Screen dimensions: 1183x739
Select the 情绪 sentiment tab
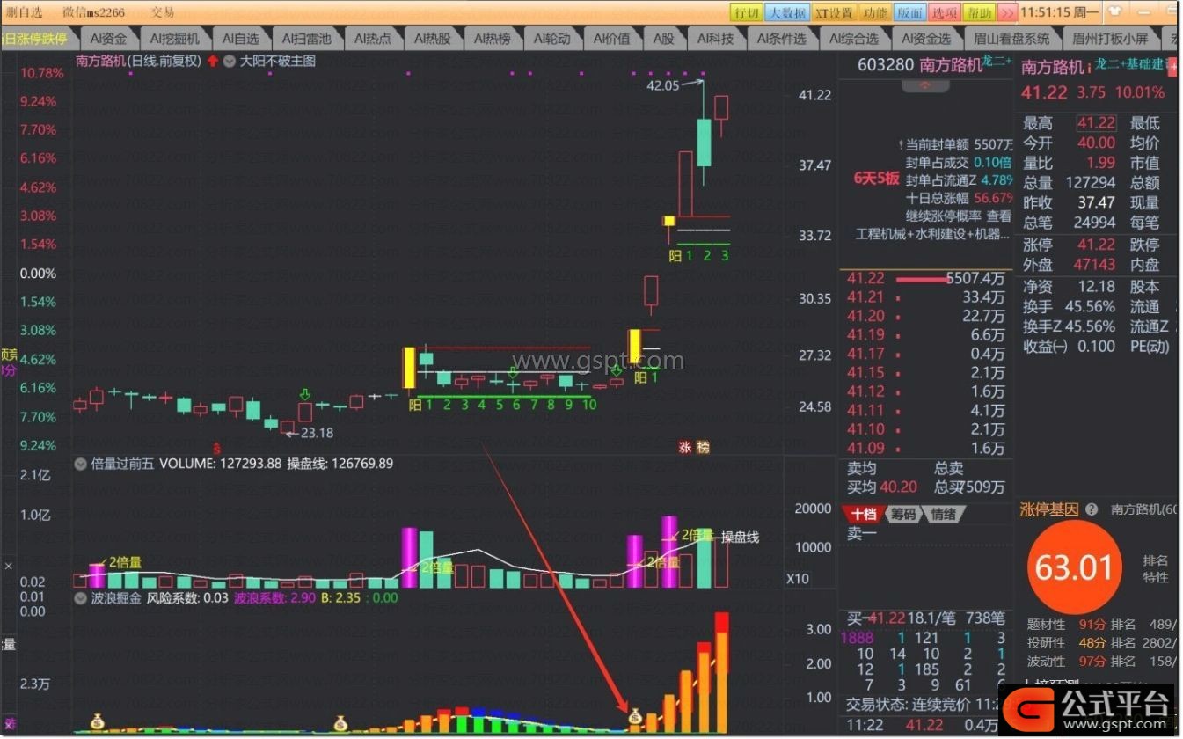pyautogui.click(x=943, y=515)
